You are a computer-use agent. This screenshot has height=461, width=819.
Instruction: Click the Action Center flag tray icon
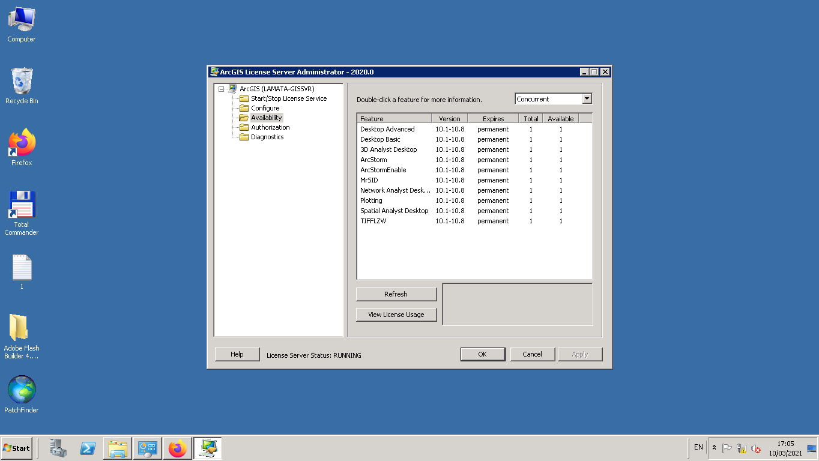[727, 448]
